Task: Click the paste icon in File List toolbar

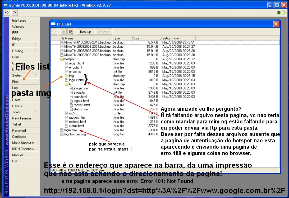Action: click(71, 32)
